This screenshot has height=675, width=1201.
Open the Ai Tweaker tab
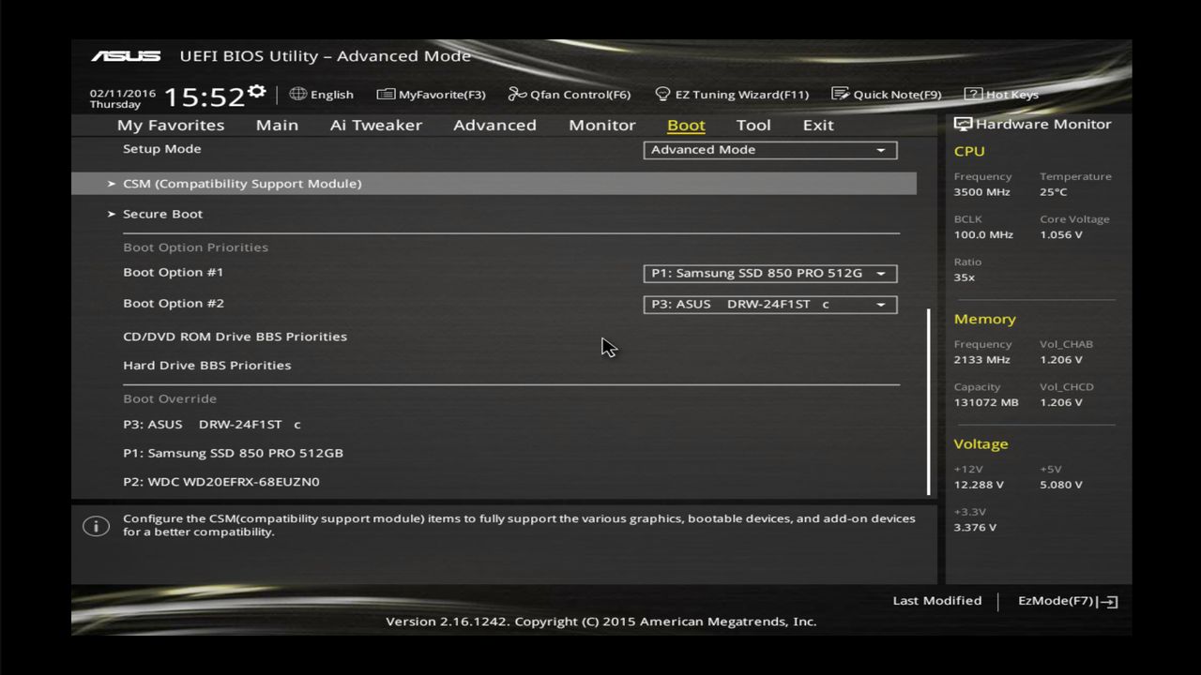376,125
